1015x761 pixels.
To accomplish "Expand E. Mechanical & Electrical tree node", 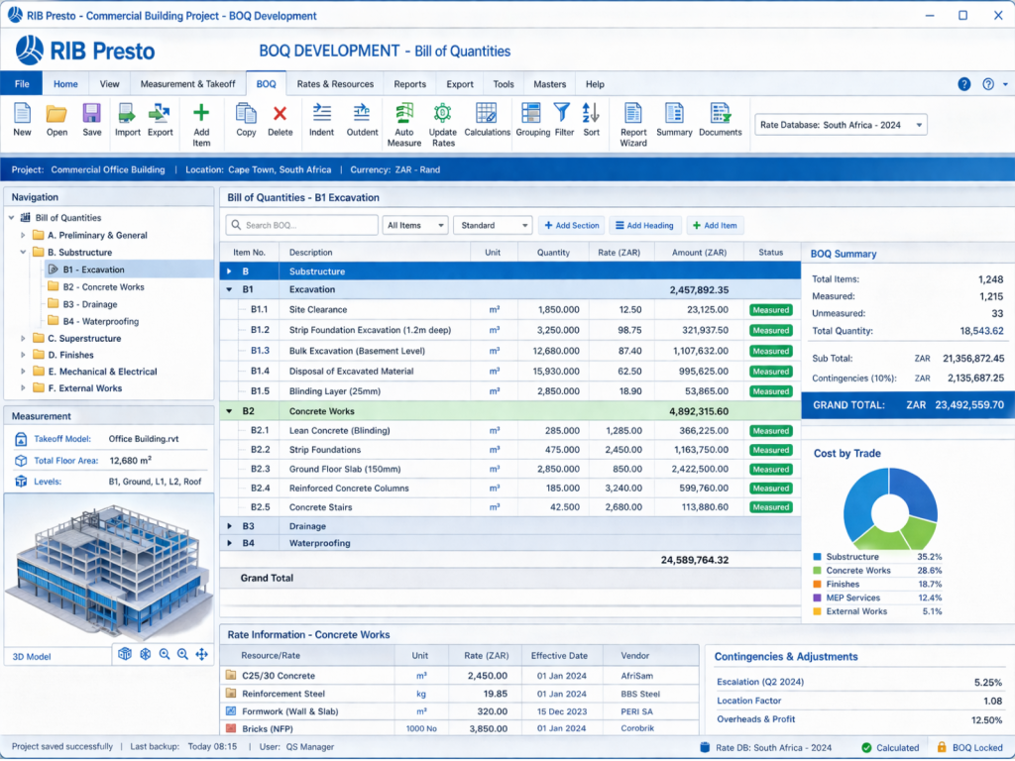I will pos(24,372).
